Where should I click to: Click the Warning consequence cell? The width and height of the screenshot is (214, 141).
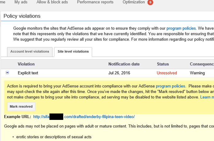[197, 73]
